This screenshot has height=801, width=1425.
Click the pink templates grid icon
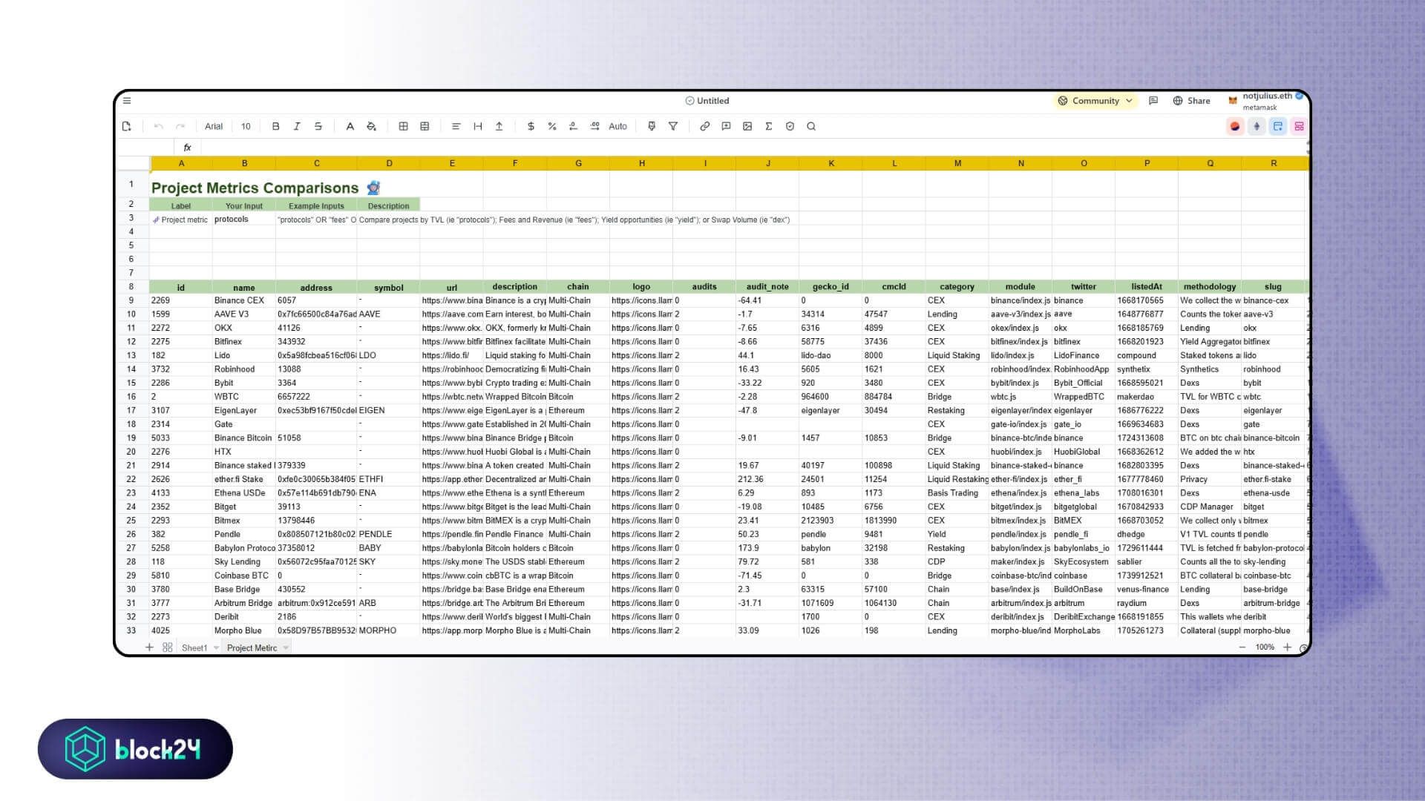(x=1299, y=126)
